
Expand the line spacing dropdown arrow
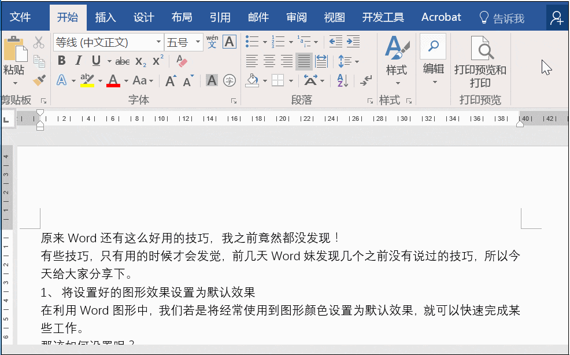357,61
